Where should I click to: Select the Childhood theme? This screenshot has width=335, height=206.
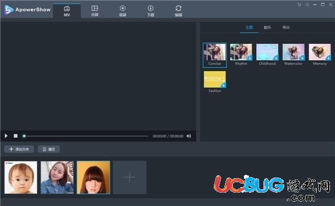[x=267, y=55]
